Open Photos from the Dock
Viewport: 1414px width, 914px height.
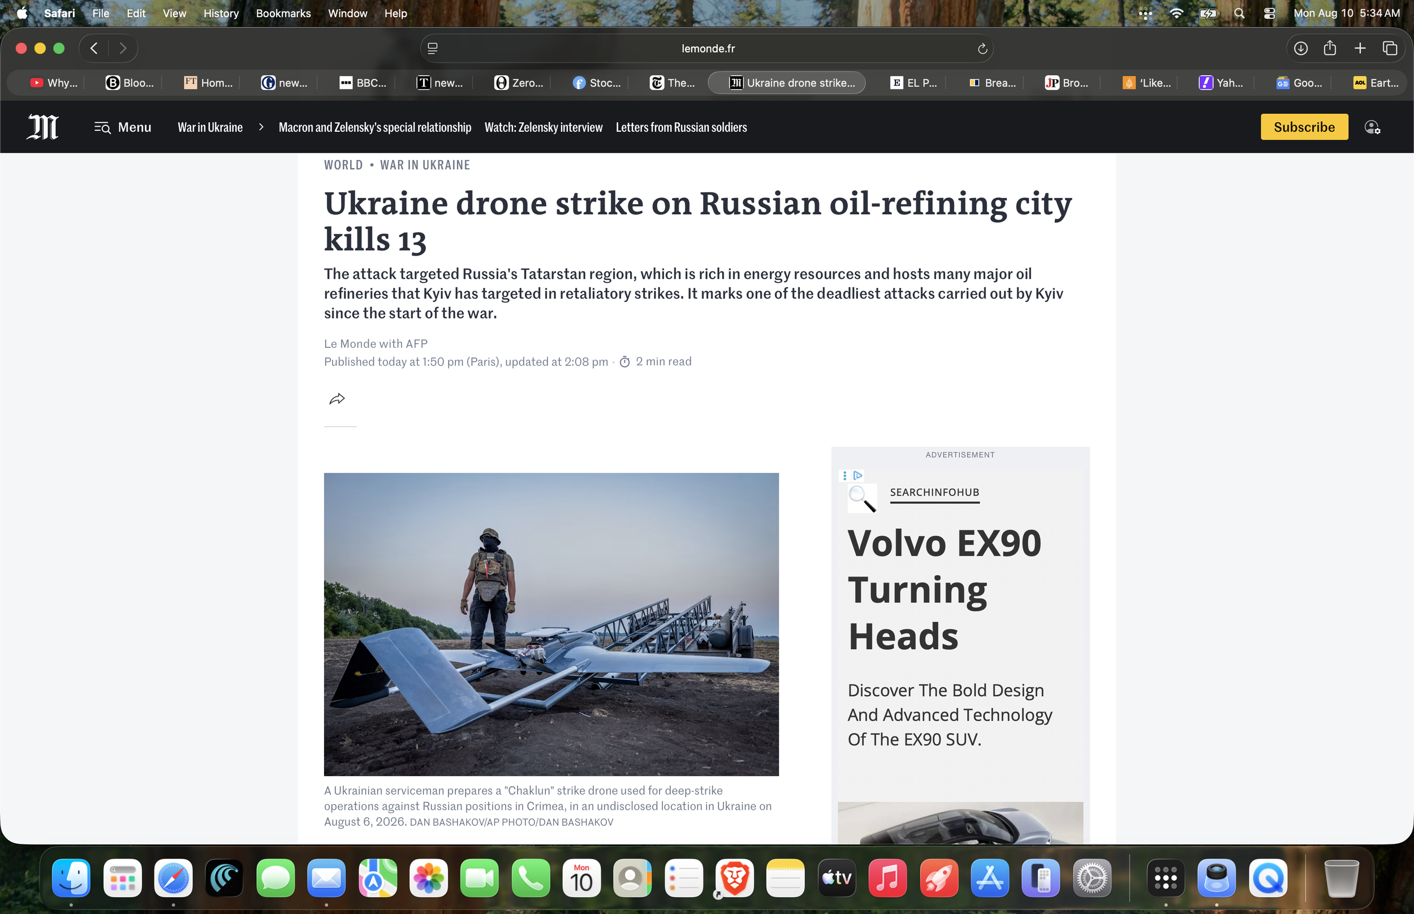pyautogui.click(x=428, y=878)
